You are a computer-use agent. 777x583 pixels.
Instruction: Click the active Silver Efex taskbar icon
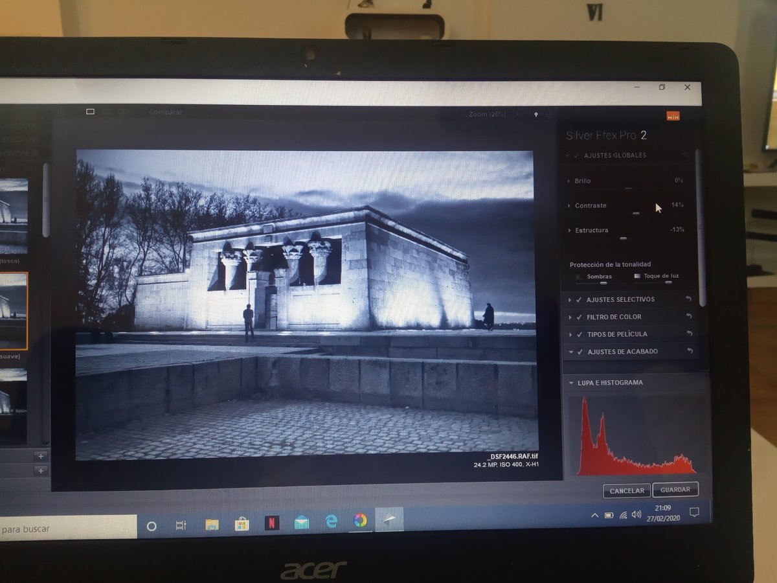coord(389,520)
